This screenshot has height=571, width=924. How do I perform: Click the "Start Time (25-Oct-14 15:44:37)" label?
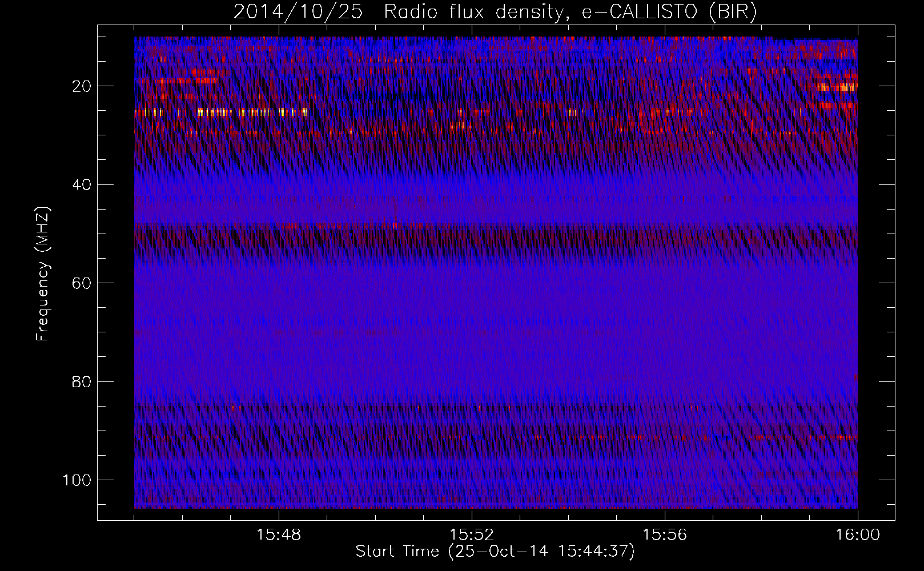[495, 552]
